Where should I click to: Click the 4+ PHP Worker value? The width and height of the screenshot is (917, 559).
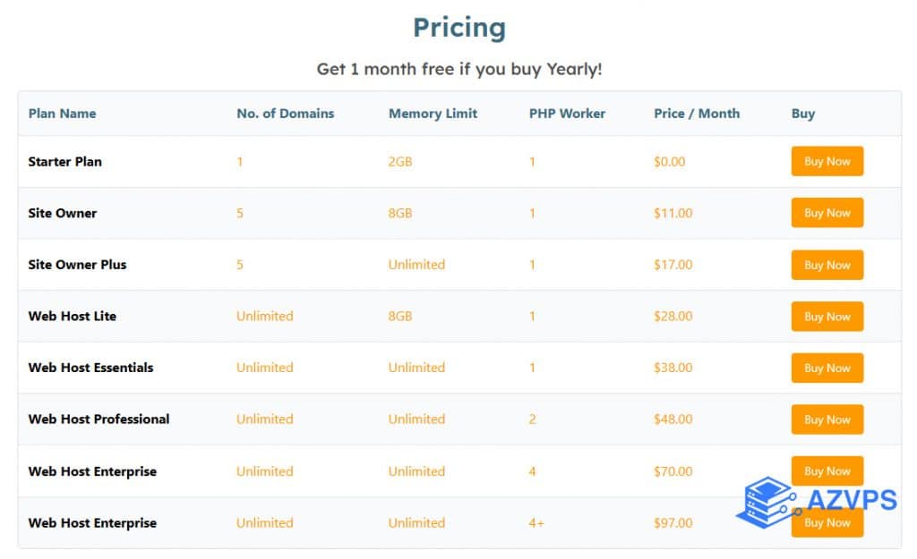[x=536, y=523]
